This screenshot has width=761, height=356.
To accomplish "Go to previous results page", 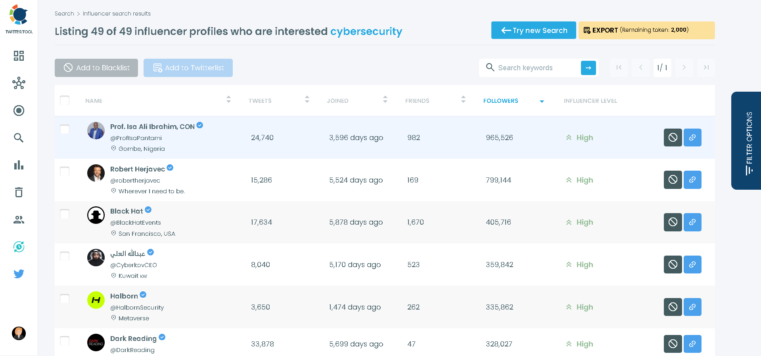I will pos(640,67).
